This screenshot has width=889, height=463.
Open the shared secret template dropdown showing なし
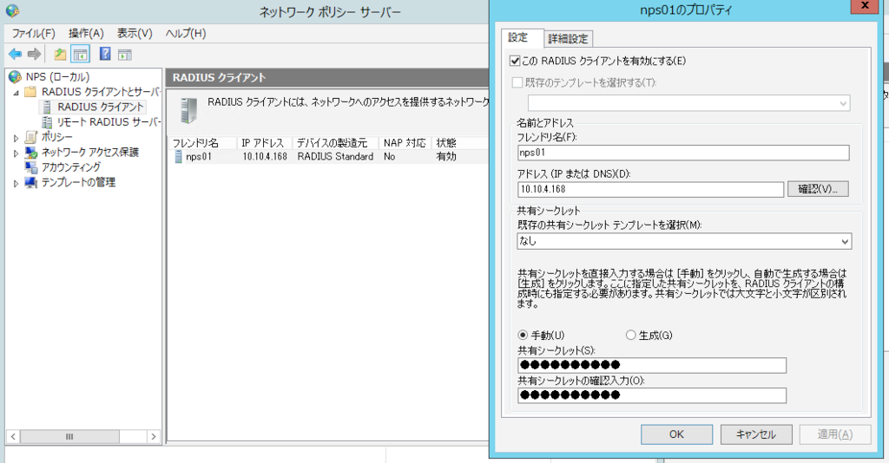coord(684,241)
